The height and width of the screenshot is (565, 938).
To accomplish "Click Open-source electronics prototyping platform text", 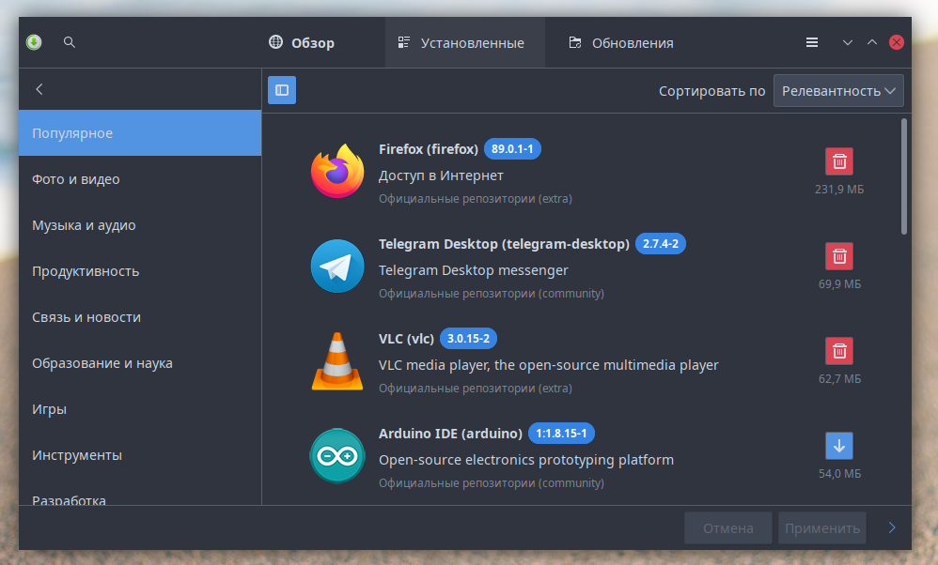I will tap(526, 460).
